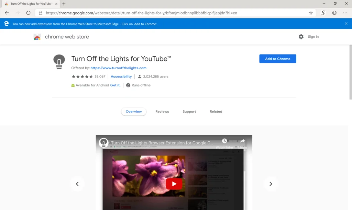Click the Chrome Web Store rainbow logo
352x210 pixels.
point(37,37)
